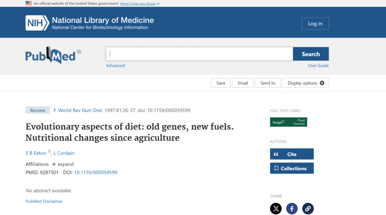Click the US flag icon

(29, 3)
